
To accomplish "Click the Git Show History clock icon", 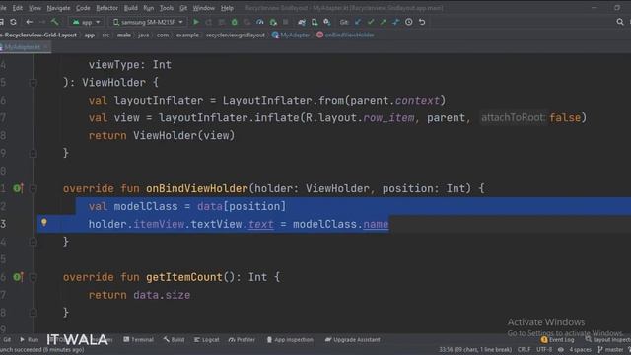I will click(x=409, y=22).
